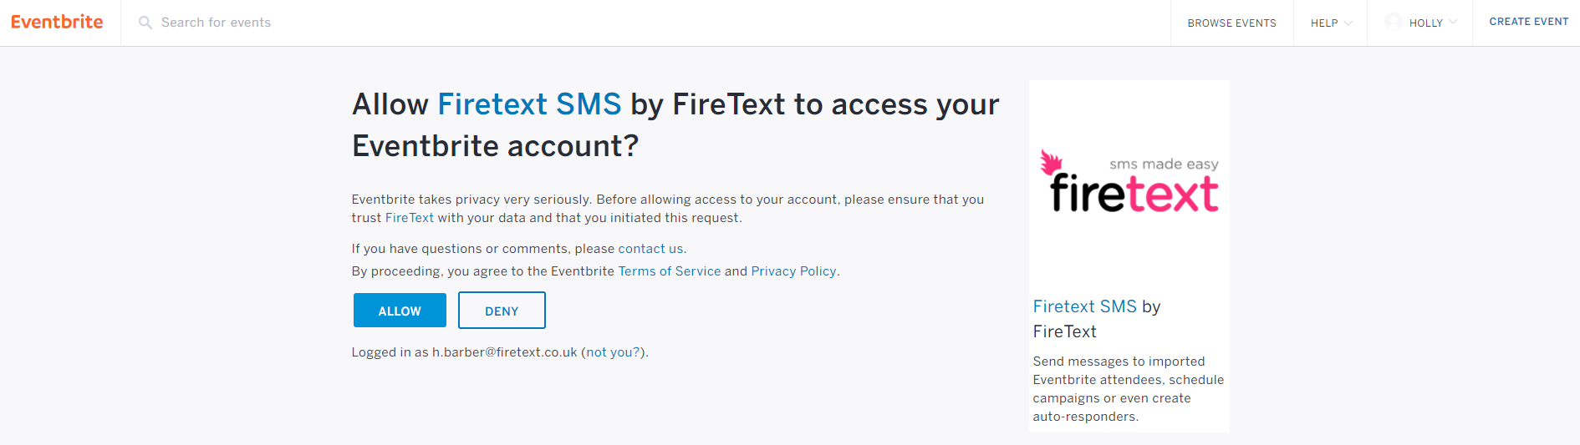This screenshot has height=445, width=1580.
Task: Open the FireText link in privacy paragraph
Action: [409, 218]
